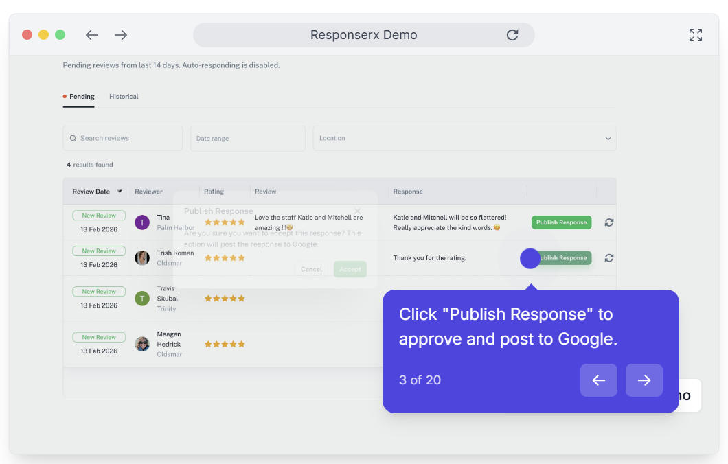This screenshot has height=464, width=728.
Task: Click the green maximize window dot
Action: 60,35
